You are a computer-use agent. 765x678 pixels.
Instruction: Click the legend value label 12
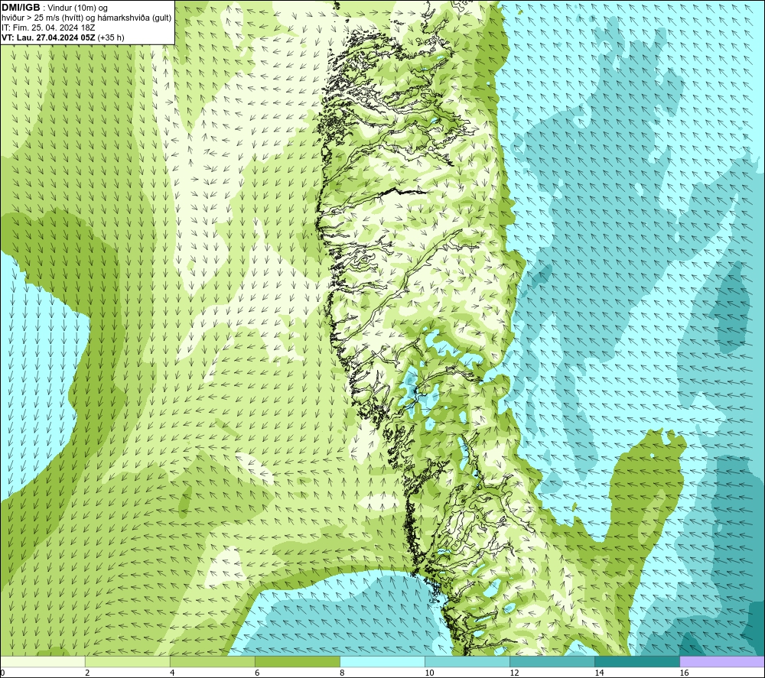514,673
